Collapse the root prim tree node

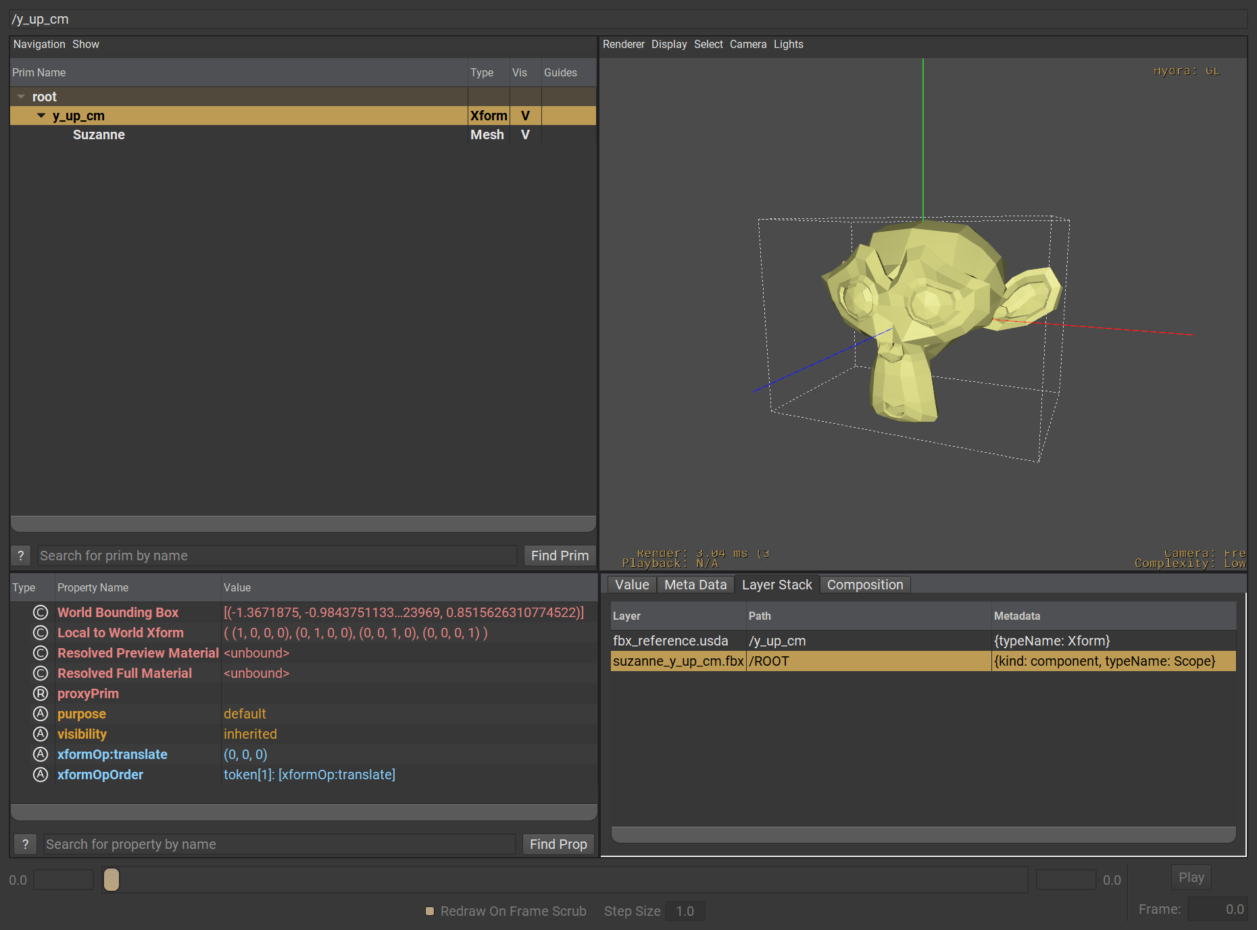[x=21, y=97]
